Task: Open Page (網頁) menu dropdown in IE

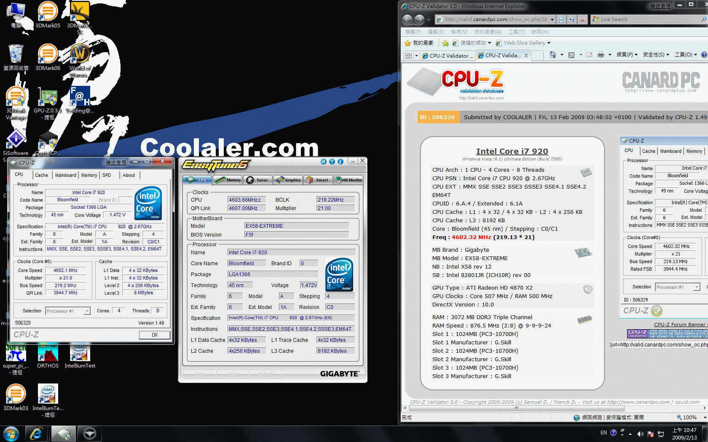Action: tap(627, 55)
